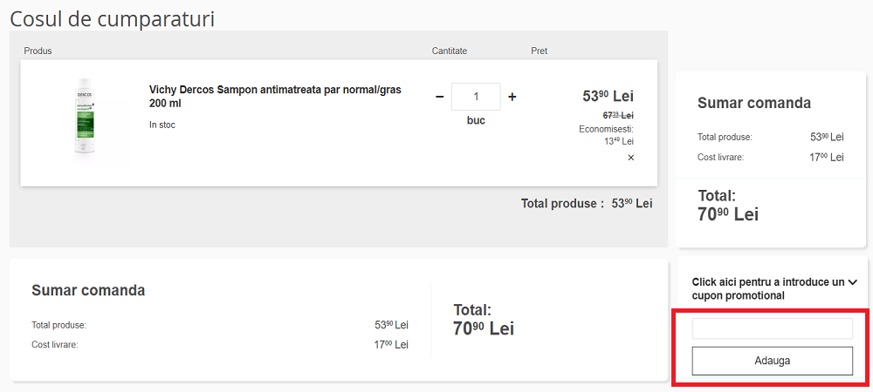Image resolution: width=873 pixels, height=392 pixels.
Task: Increase quantity with the plus icon
Action: tap(512, 97)
